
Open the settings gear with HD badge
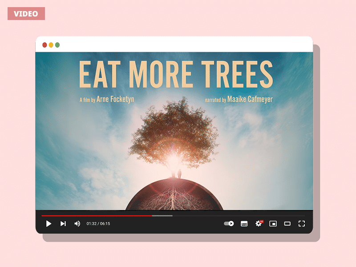point(259,223)
